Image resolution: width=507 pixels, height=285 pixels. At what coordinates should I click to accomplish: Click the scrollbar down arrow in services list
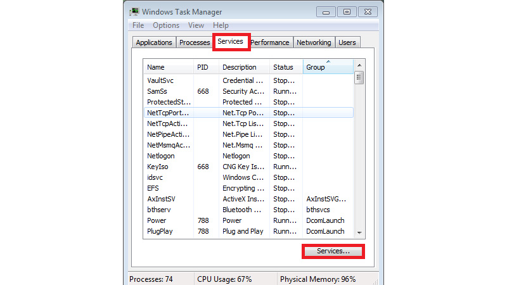click(x=359, y=233)
